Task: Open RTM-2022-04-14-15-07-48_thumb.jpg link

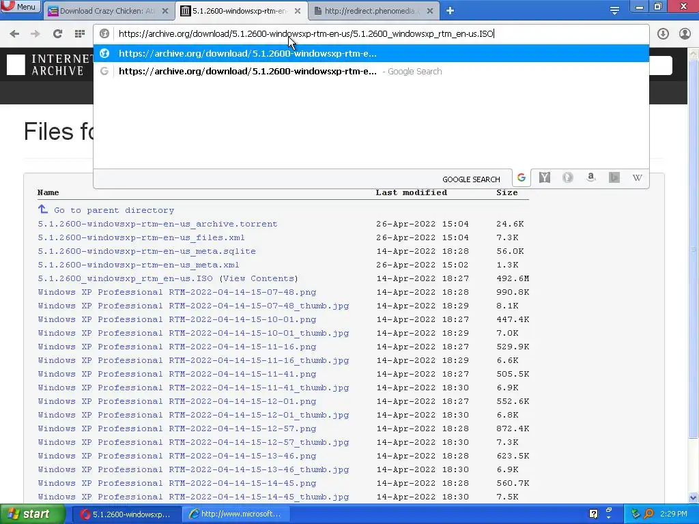Action: 193,306
